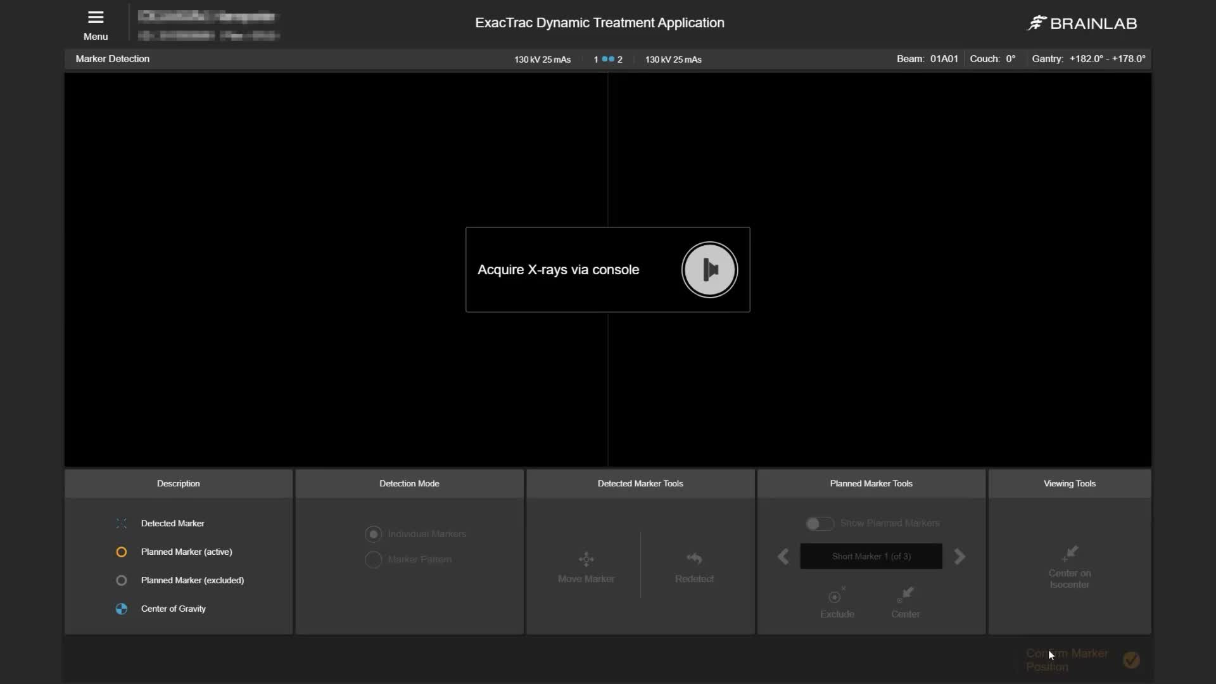1216x684 pixels.
Task: Click the Planned Marker Tools header
Action: (871, 483)
